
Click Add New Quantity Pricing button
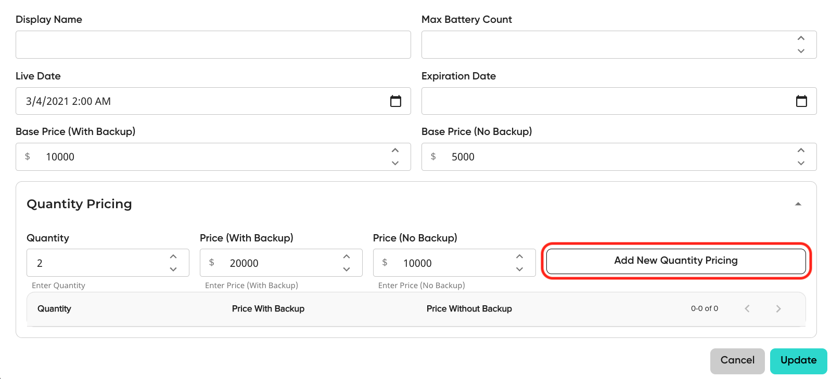point(676,261)
